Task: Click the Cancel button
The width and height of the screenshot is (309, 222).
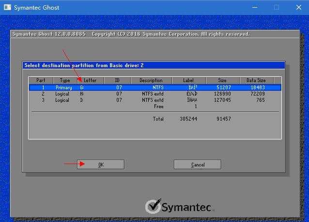Action: click(198, 165)
